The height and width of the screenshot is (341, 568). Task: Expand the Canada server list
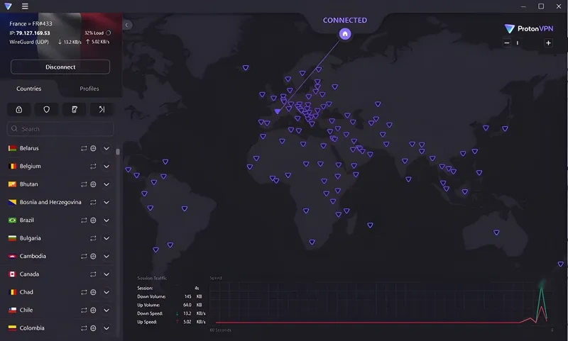pos(106,274)
